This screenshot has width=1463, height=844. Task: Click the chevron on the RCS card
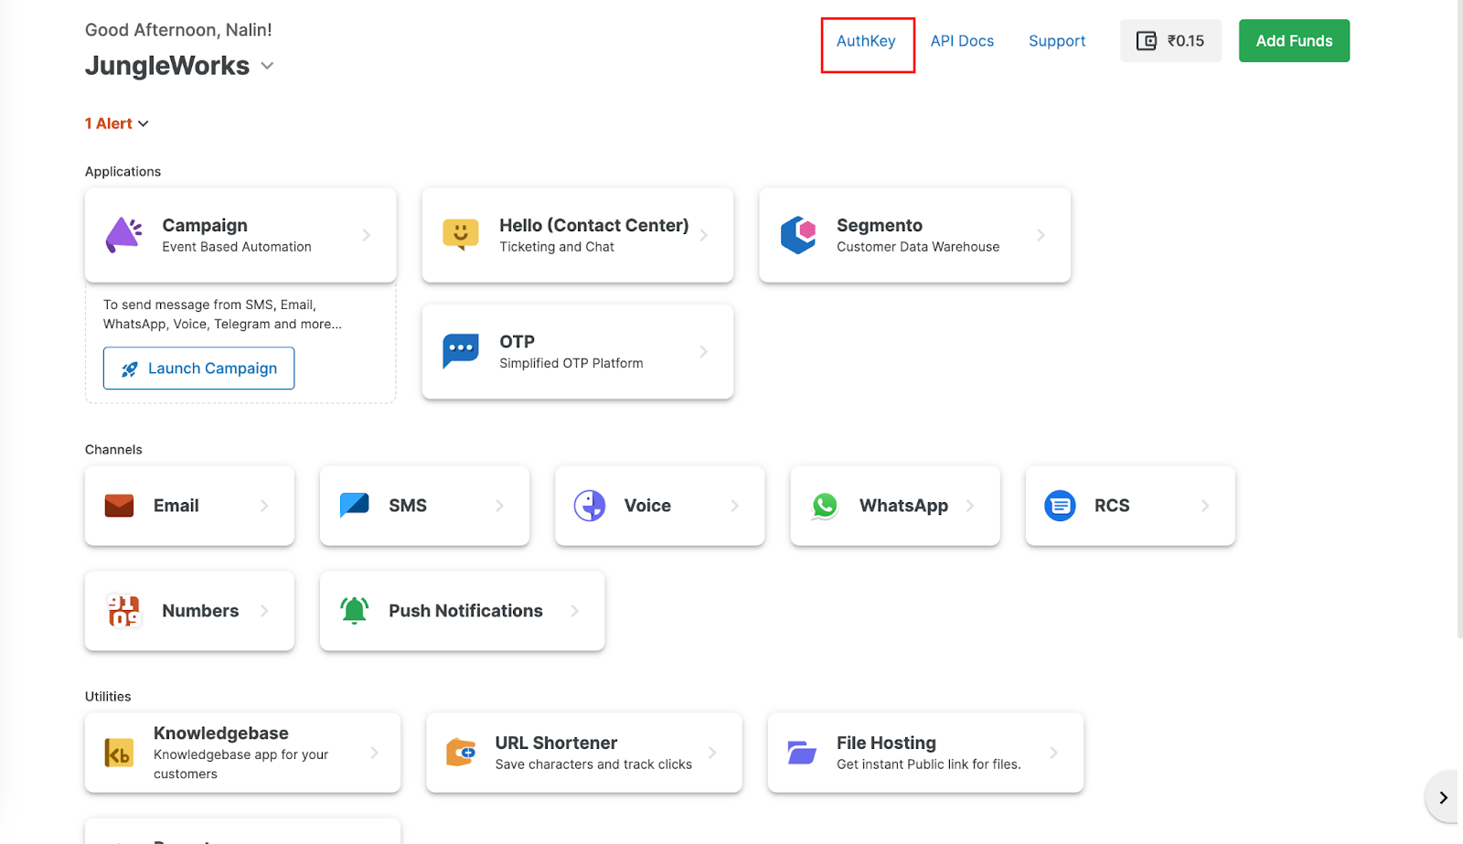[x=1205, y=506]
